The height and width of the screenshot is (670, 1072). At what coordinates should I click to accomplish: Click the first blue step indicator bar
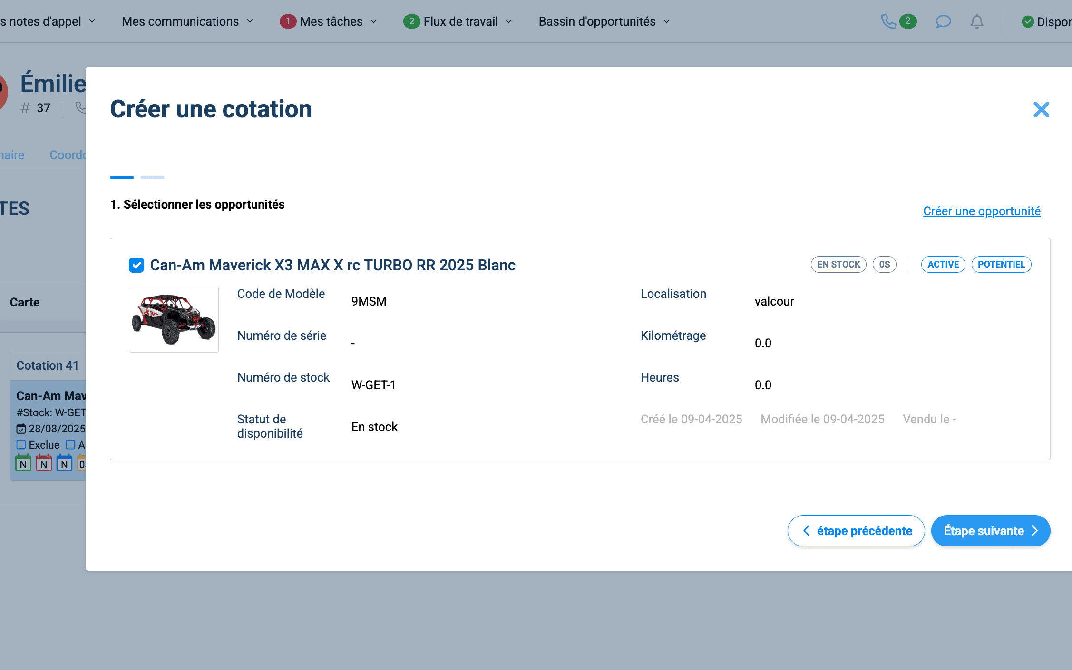(122, 177)
